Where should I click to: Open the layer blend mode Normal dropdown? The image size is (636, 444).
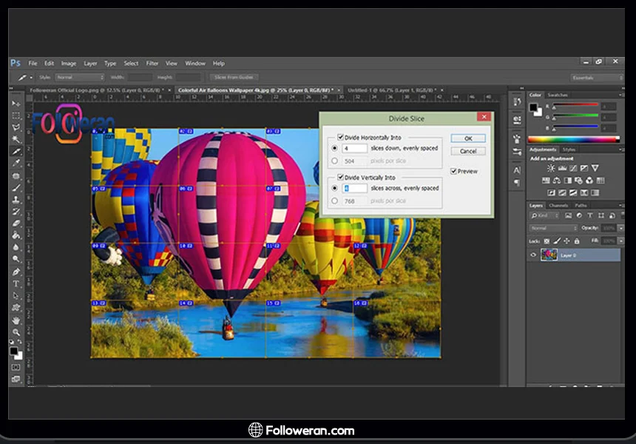point(552,229)
